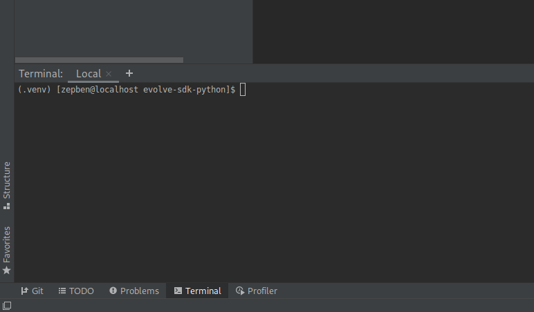
Task: Click the Git branch icon
Action: coord(24,291)
